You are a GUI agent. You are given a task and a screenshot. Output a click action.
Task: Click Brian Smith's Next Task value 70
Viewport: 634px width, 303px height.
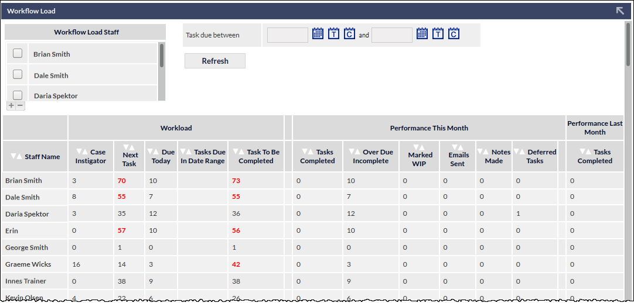tap(122, 181)
